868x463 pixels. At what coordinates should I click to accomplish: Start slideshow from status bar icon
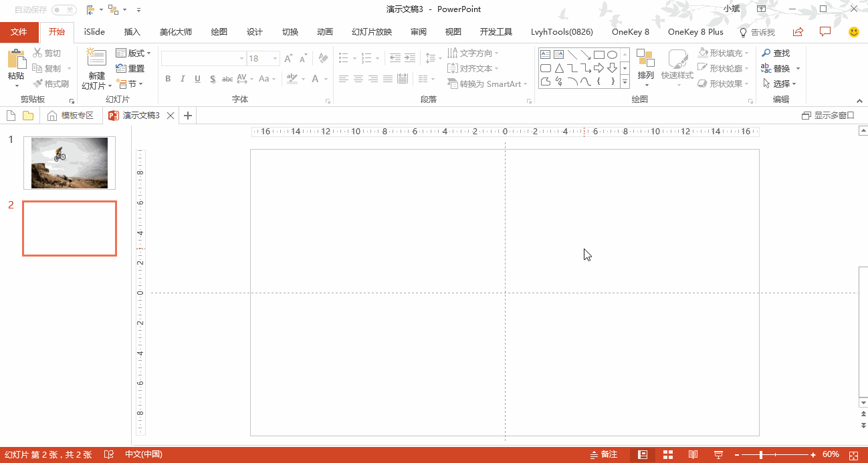(x=718, y=454)
